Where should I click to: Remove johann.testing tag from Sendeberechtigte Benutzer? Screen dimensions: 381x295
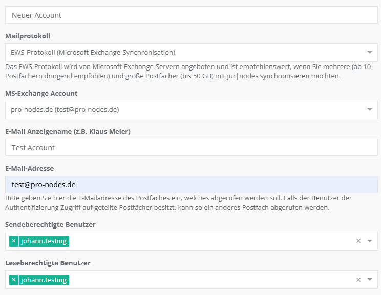coord(14,241)
